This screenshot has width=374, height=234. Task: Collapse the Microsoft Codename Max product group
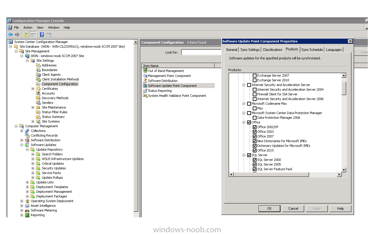point(244,104)
